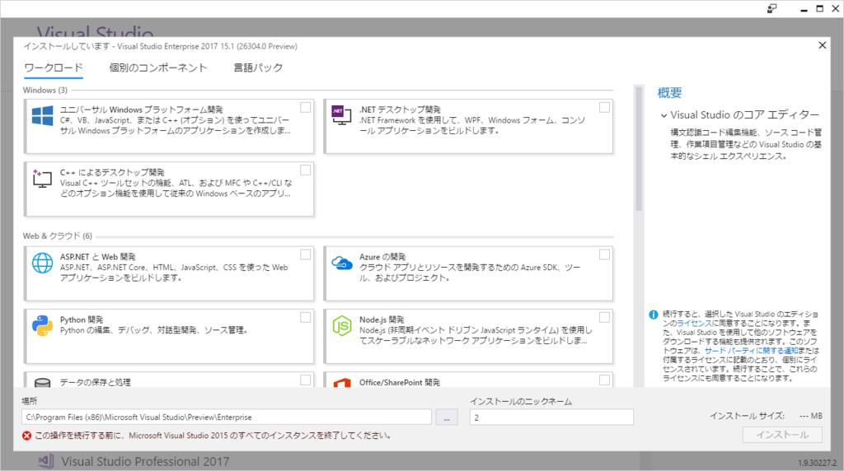Click the Windows (3) section heading
Image resolution: width=844 pixels, height=471 pixels.
coord(45,91)
